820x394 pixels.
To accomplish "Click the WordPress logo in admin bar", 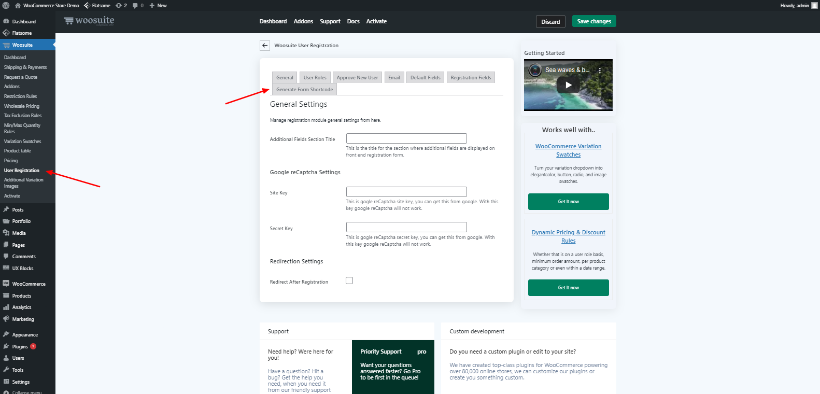I will tap(6, 5).
